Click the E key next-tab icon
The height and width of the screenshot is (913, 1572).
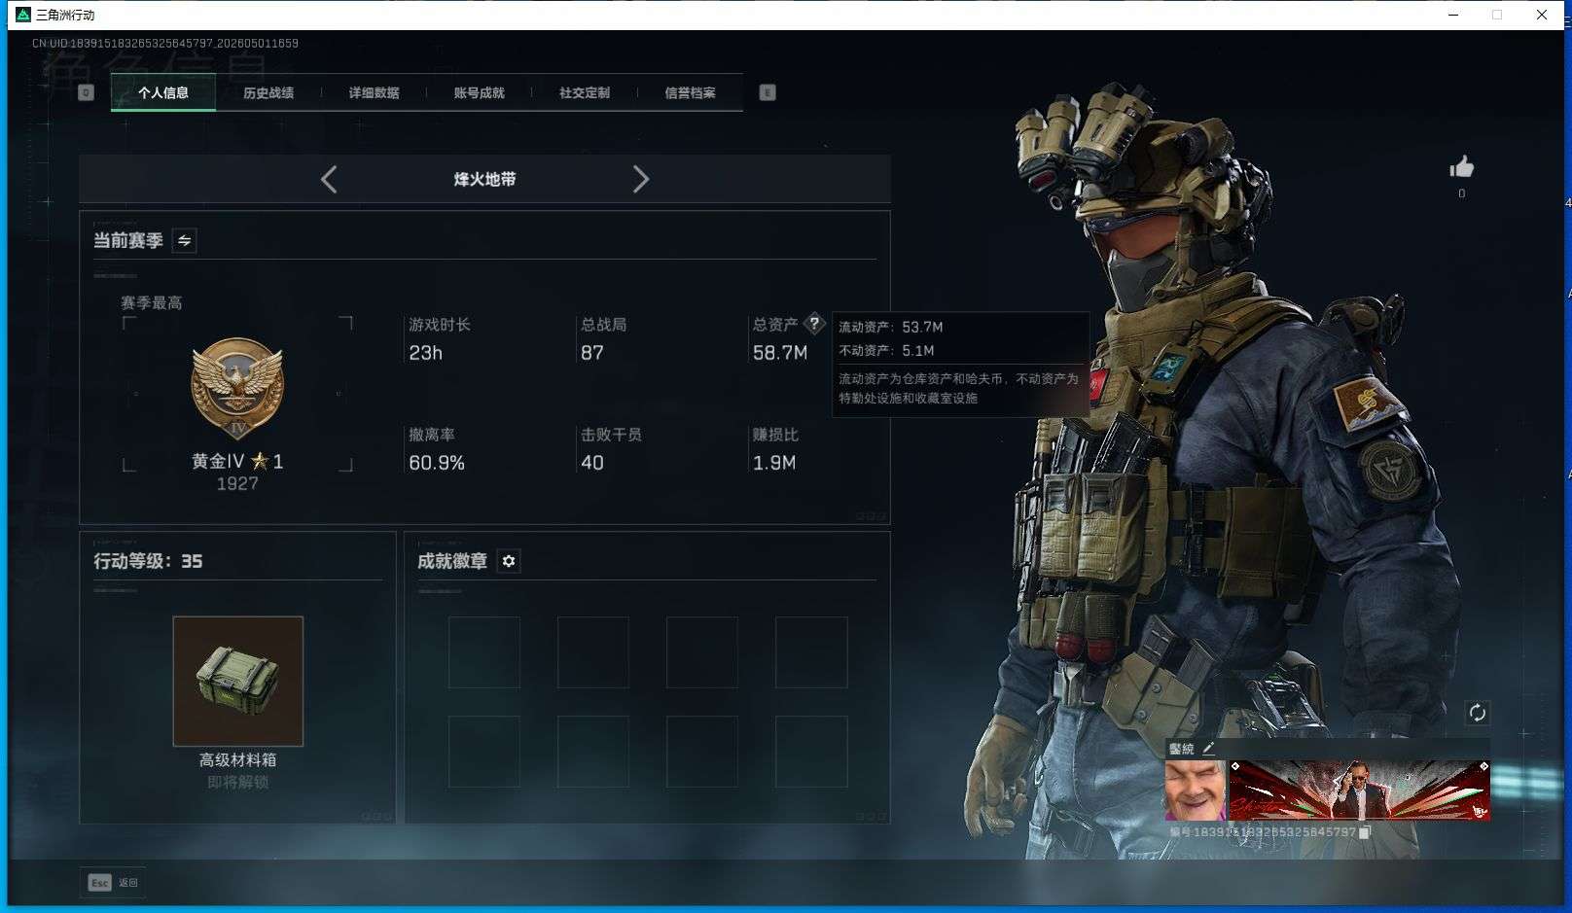[x=768, y=92]
